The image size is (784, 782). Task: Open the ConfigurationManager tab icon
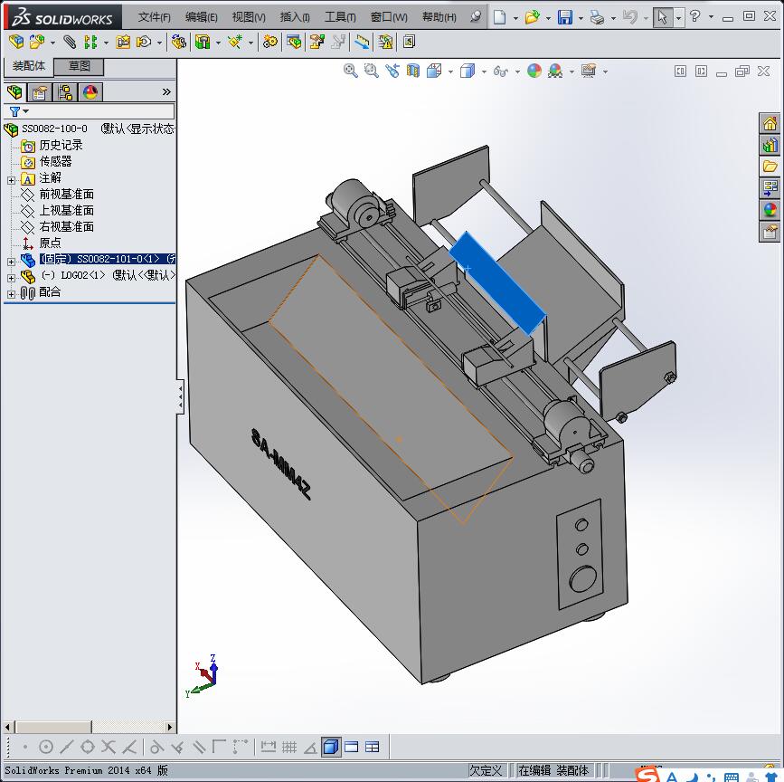[x=65, y=92]
